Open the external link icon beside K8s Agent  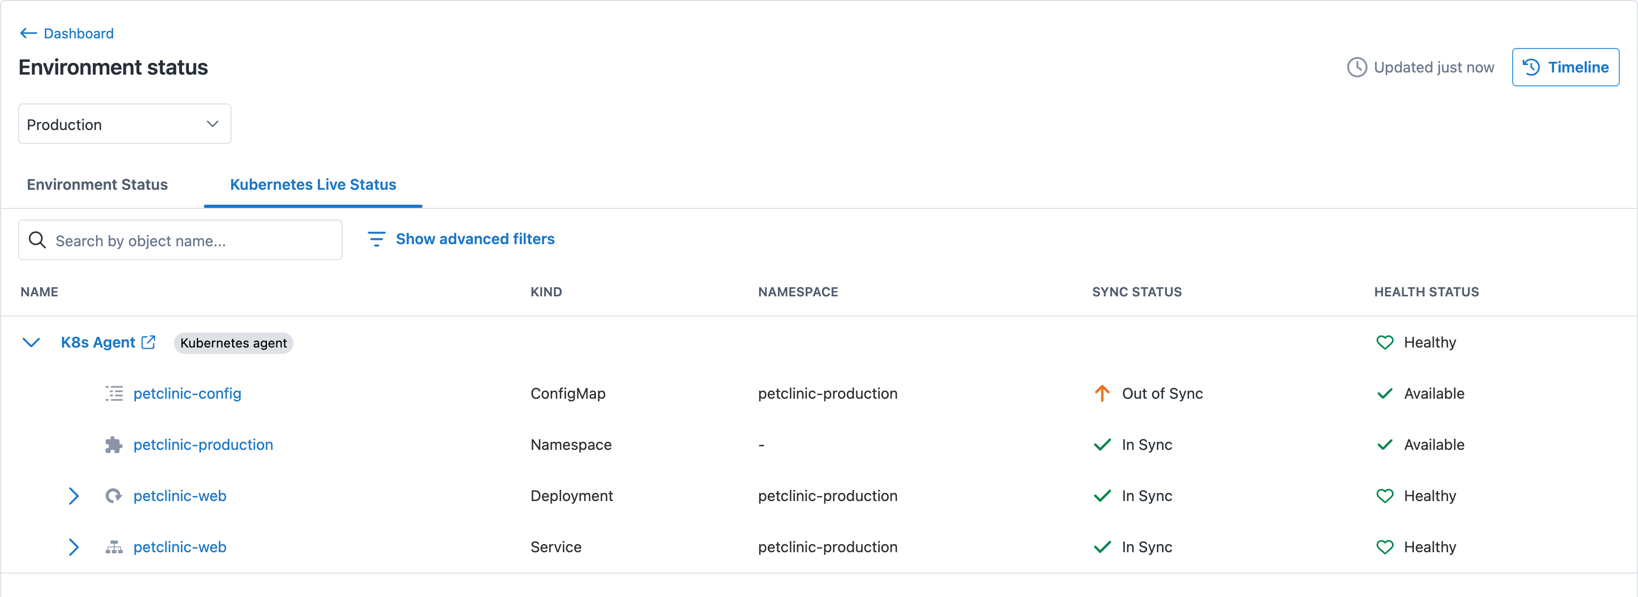click(x=148, y=342)
